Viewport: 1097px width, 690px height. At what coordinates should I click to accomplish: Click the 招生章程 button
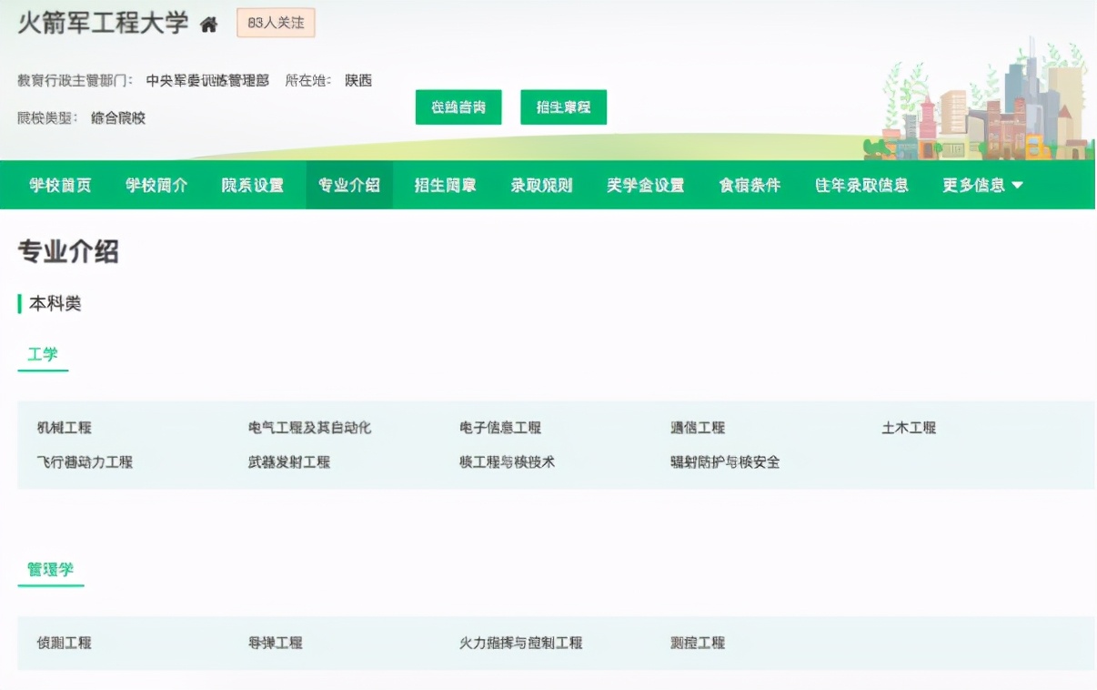[563, 107]
